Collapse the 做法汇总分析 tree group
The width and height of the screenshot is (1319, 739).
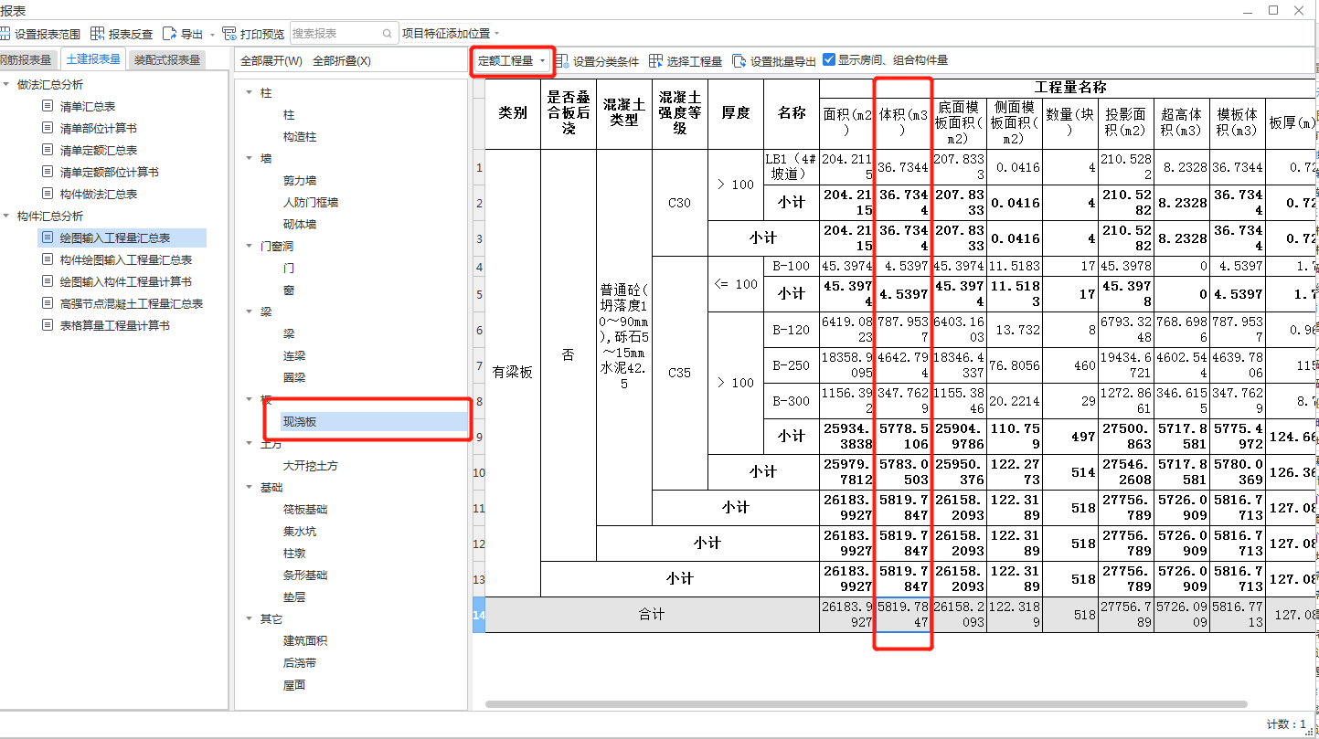click(6, 84)
